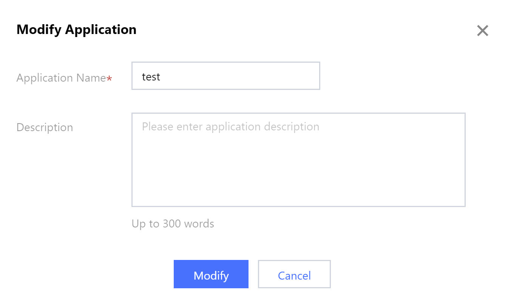Image resolution: width=508 pixels, height=303 pixels.
Task: Click the empty area of description box
Action: pos(298,170)
